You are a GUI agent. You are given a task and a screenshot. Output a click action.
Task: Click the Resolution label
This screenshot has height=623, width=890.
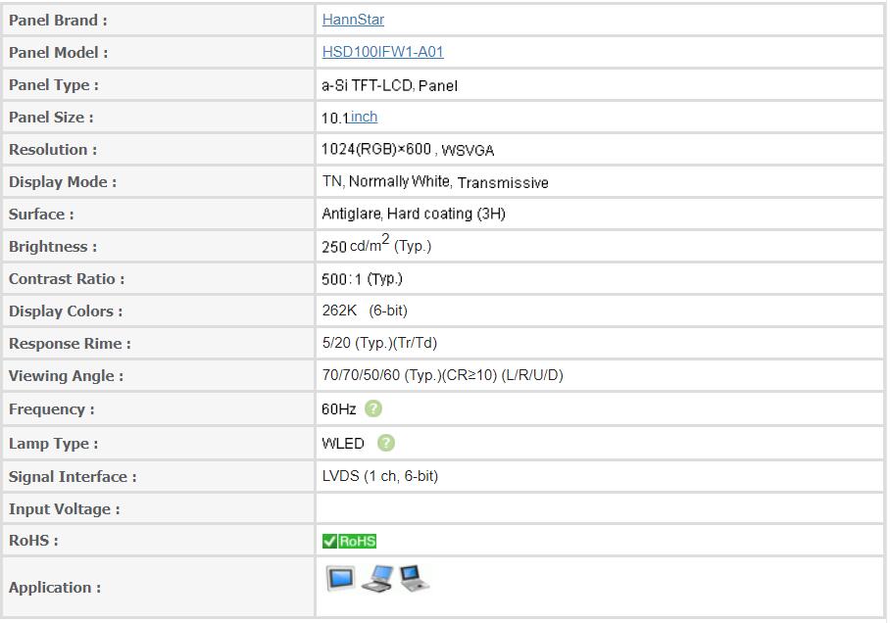tap(53, 150)
